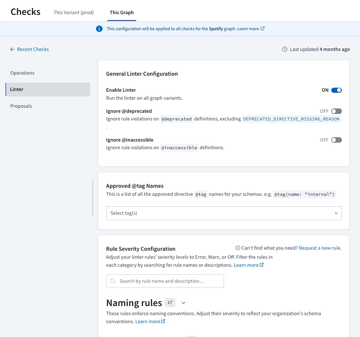
Task: Click the external-link icon beside Rule Severity Learn more
Action: 261,265
